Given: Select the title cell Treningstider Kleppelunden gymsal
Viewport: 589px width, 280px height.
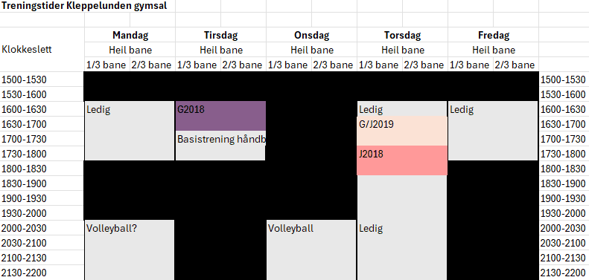Looking at the screenshot, I should (x=85, y=6).
